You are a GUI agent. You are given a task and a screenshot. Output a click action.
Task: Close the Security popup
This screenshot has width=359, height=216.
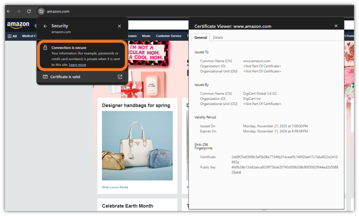[x=119, y=26]
